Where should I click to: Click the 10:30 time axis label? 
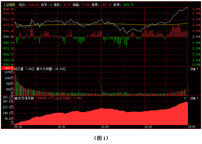click(61, 127)
